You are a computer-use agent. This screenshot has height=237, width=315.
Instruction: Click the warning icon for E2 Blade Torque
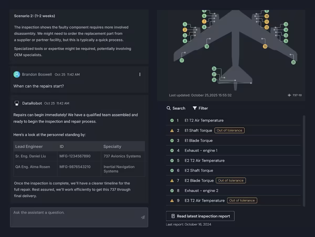click(172, 181)
